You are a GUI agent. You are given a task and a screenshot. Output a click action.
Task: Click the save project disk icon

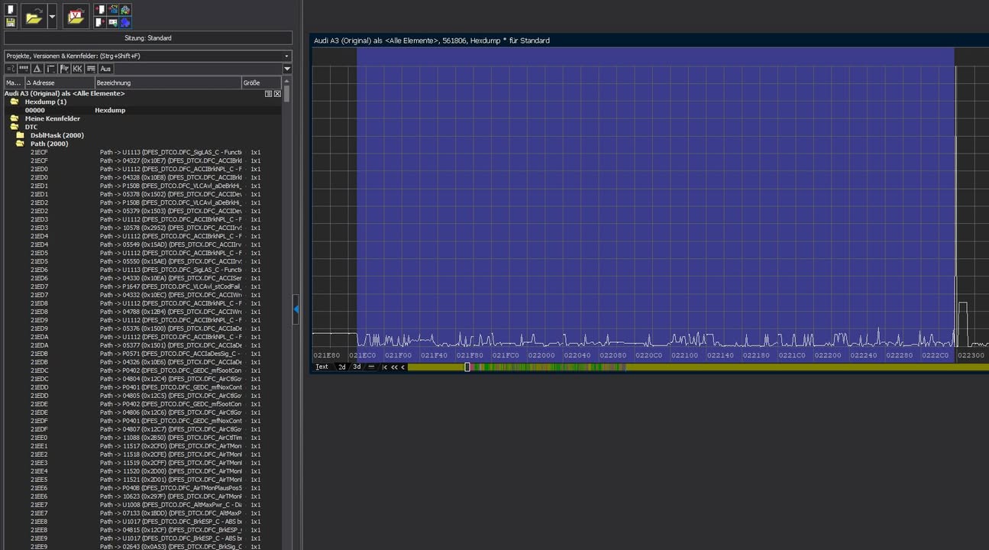[11, 22]
